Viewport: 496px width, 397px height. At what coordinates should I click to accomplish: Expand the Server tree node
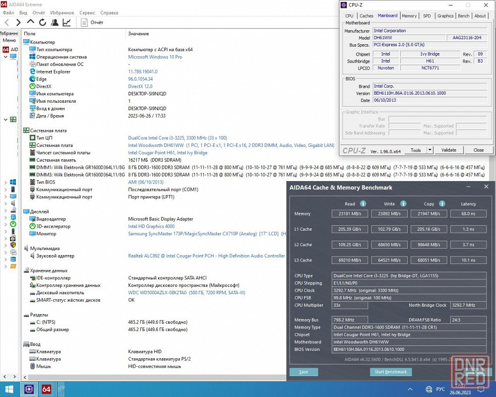click(5, 189)
